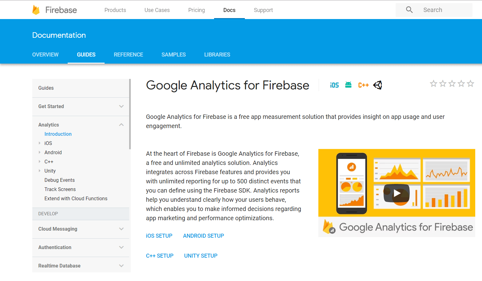Screen dimensions: 482x281
Task: Select Debug Events in the sidebar
Action: click(x=59, y=180)
